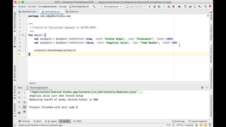Open Gradle panel on right edge

211,16
